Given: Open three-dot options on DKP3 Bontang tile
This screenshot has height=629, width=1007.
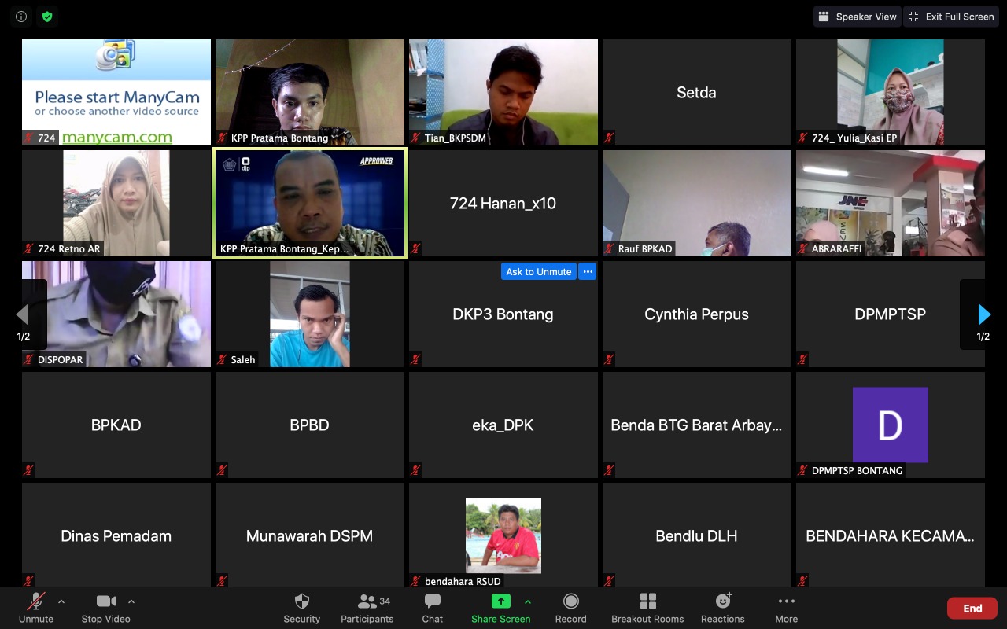Looking at the screenshot, I should click(587, 271).
